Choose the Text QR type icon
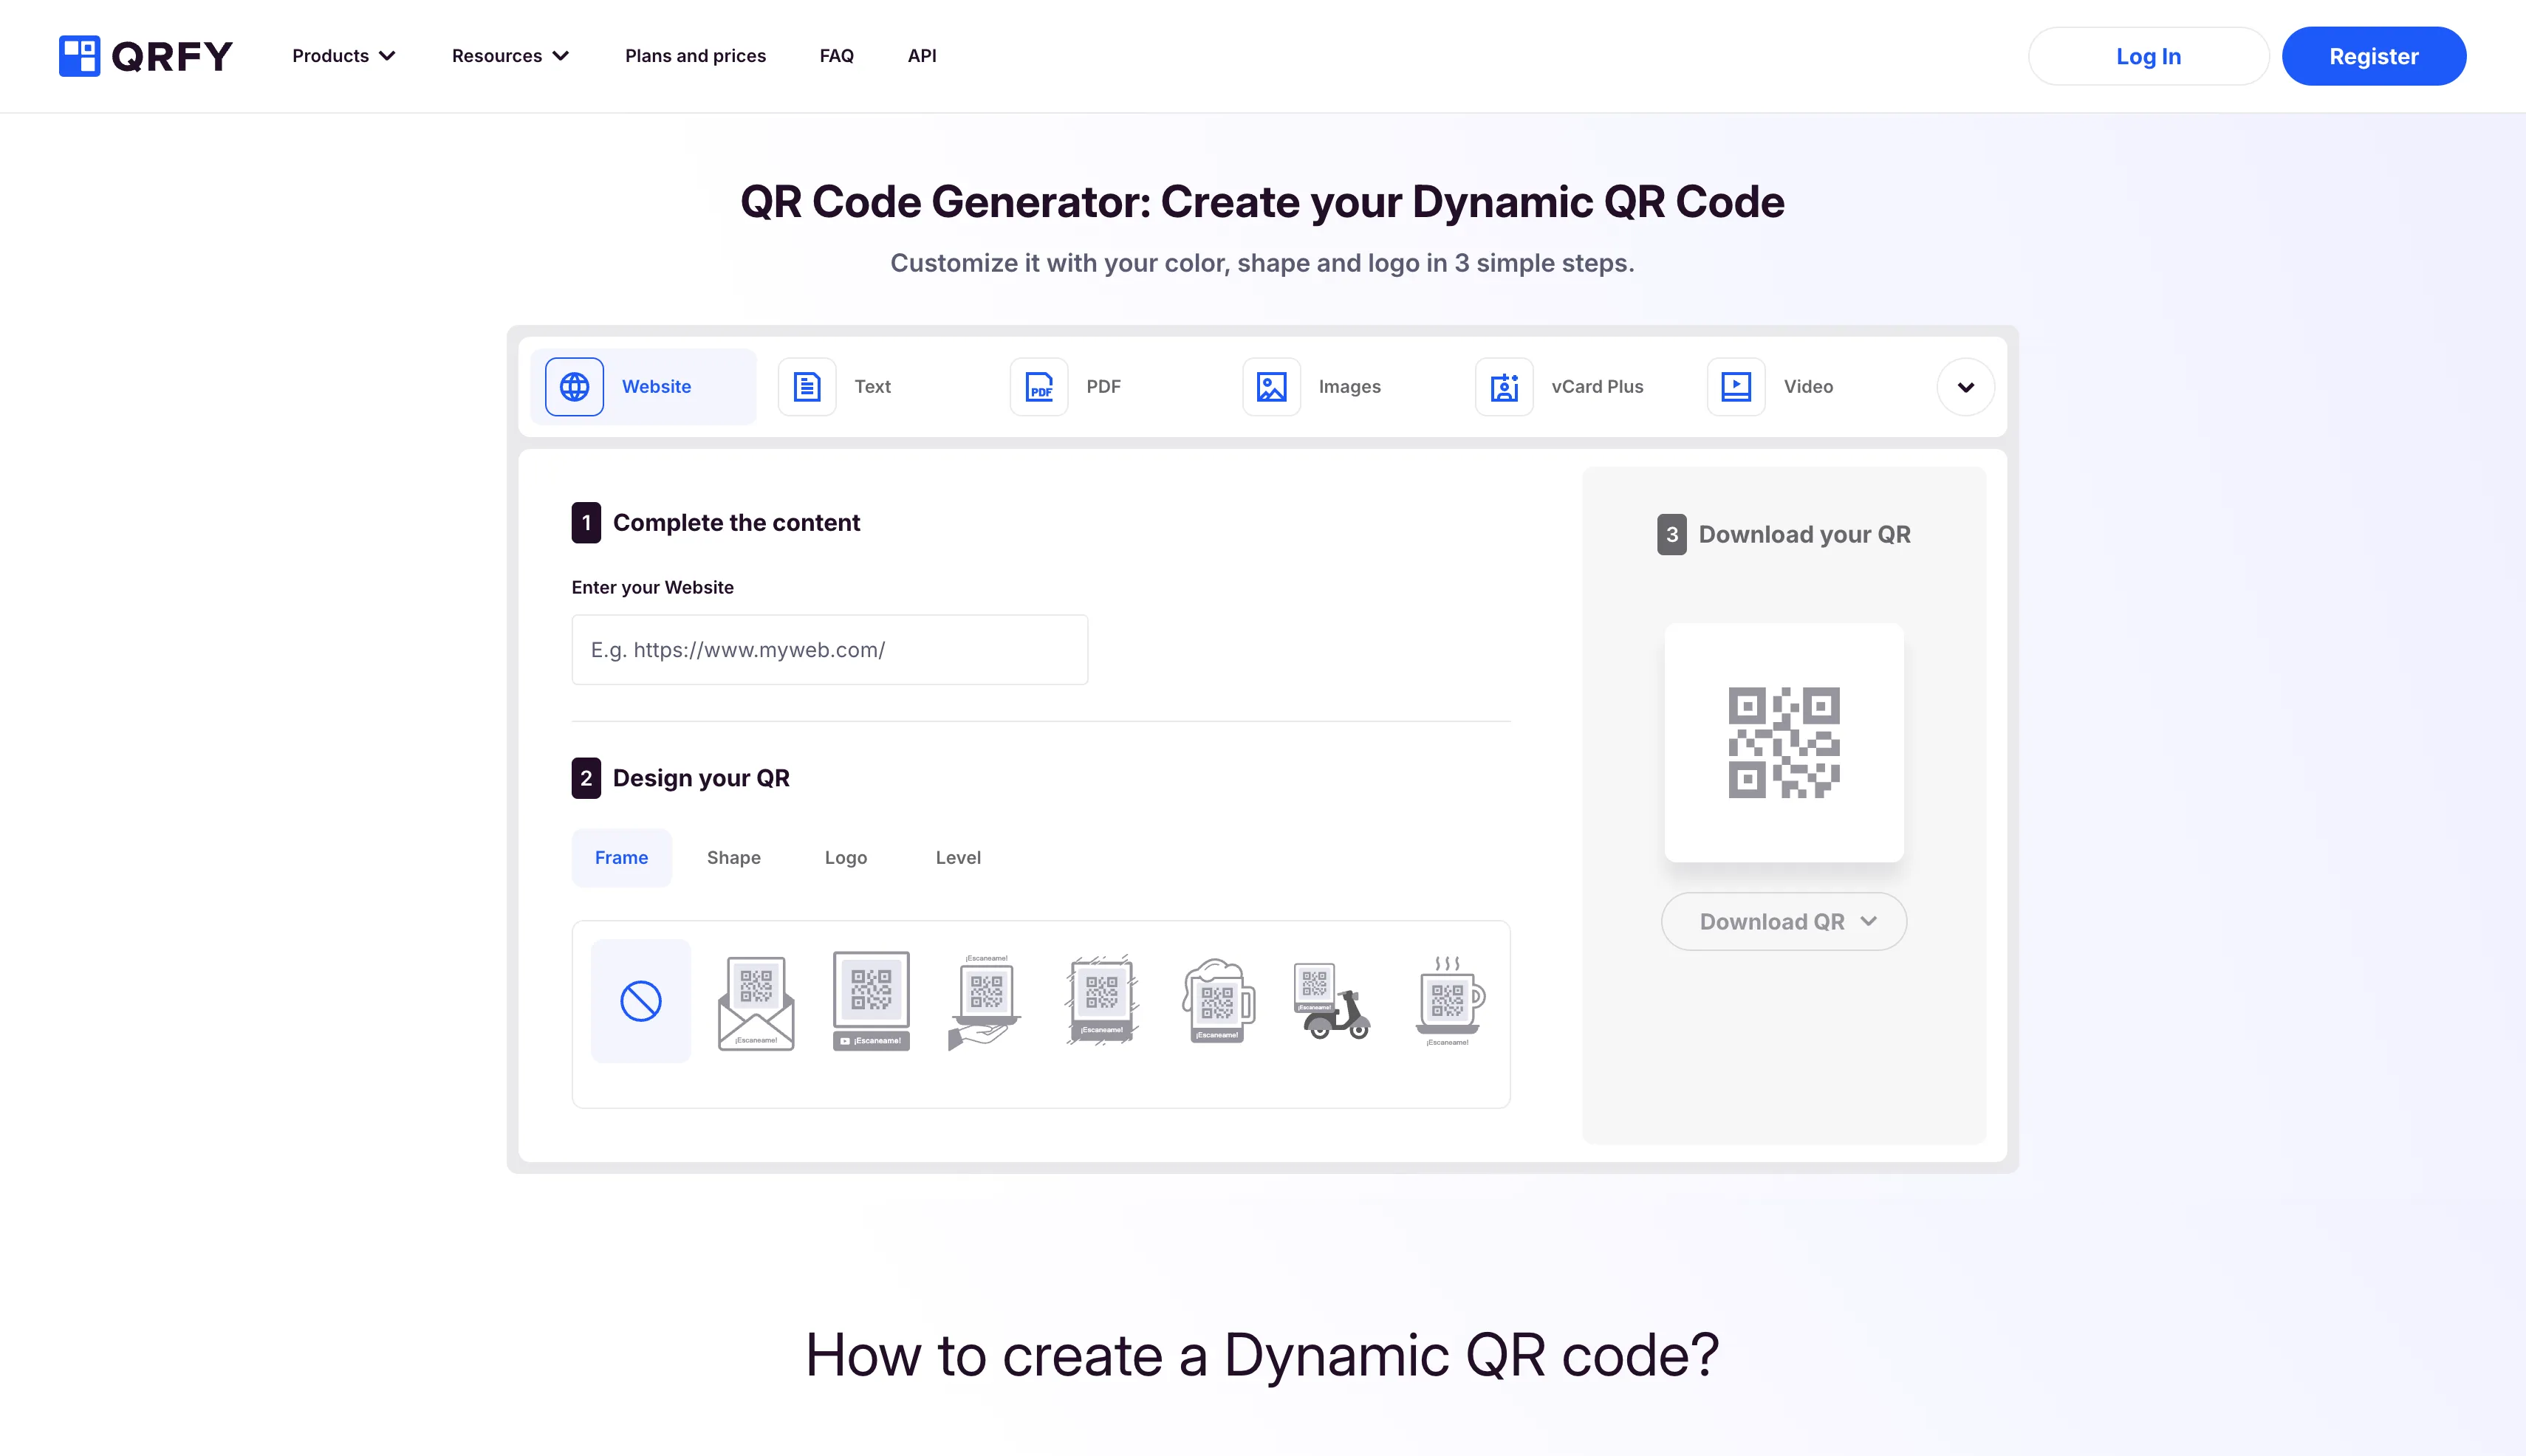 point(807,387)
